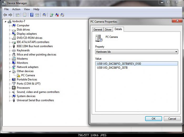
Task: Click the Modems category icon
Action: (14, 59)
